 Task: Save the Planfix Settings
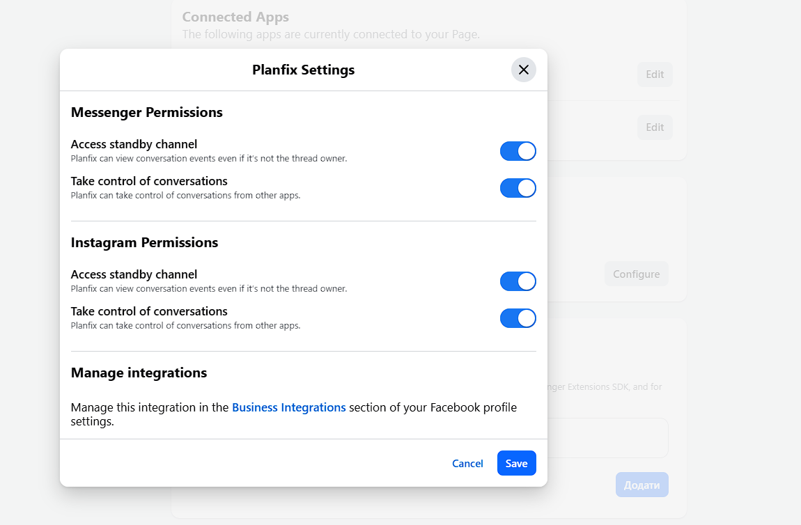(x=516, y=463)
